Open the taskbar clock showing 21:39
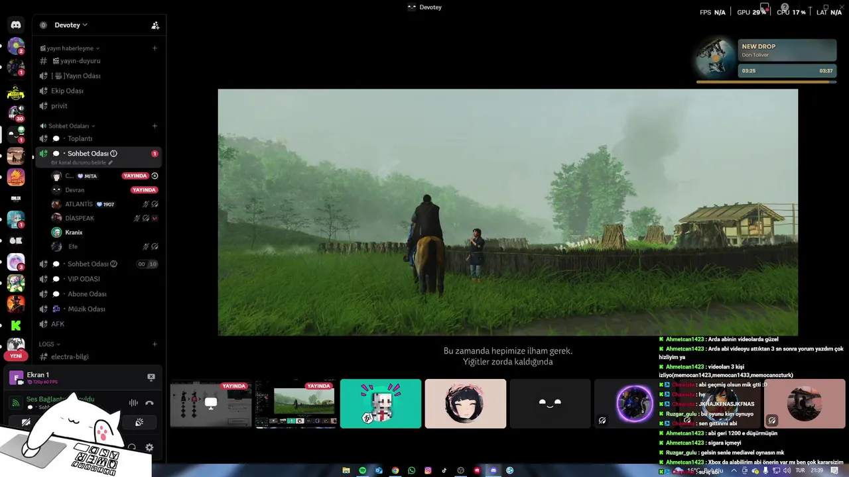 [817, 470]
